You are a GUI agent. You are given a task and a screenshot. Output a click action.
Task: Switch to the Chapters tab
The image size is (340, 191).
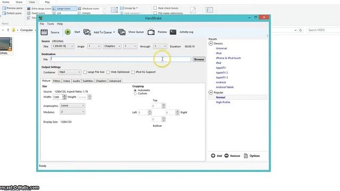101,81
